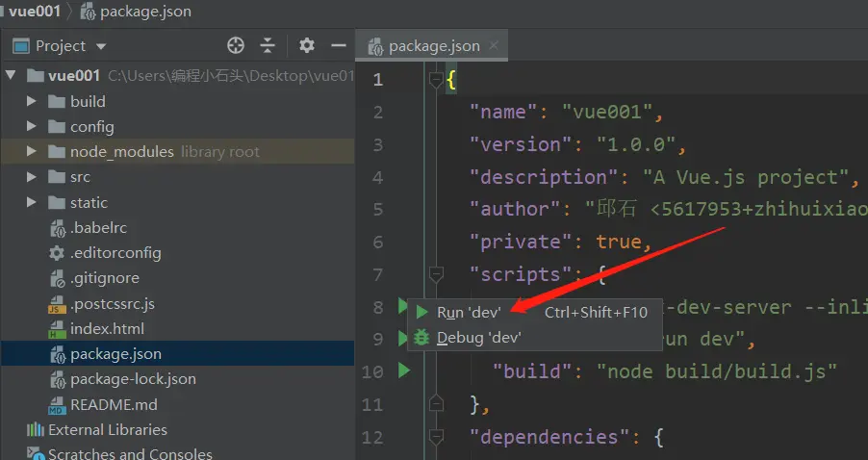868x460 pixels.
Task: Expand the src folder
Action: 32,177
